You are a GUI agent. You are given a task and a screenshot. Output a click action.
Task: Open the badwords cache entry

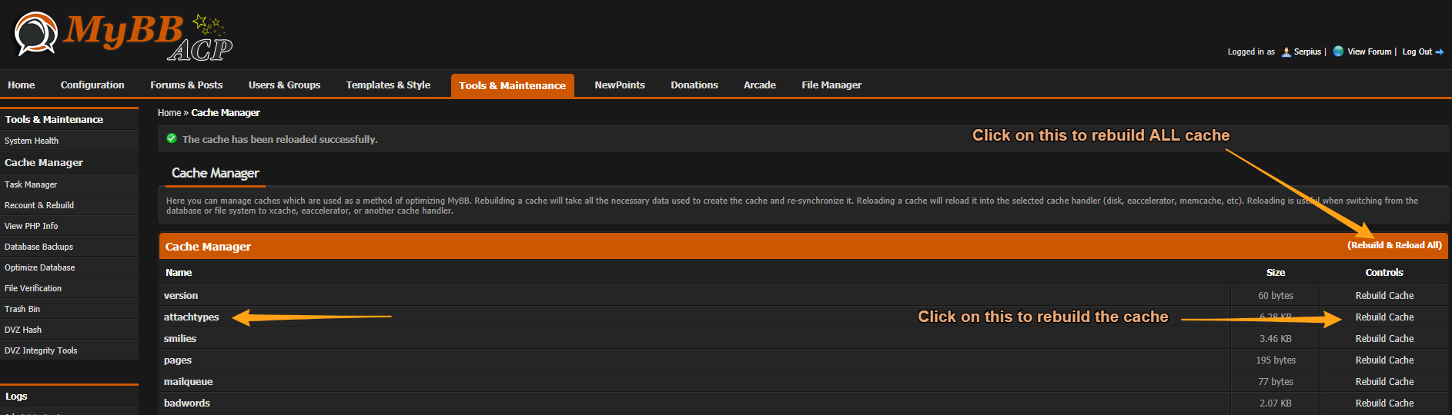(x=187, y=403)
